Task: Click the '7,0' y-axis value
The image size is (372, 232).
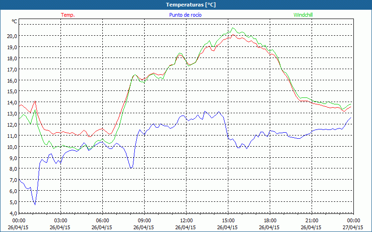Action: click(x=13, y=180)
